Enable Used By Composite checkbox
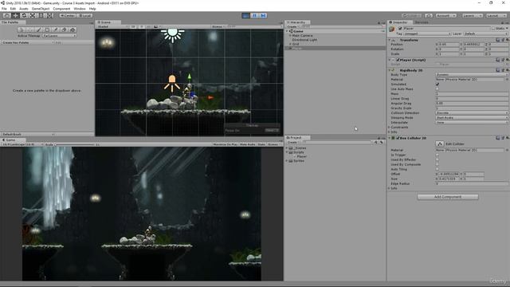 coord(437,164)
